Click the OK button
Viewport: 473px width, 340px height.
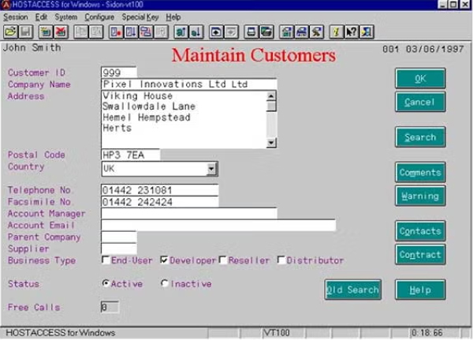pyautogui.click(x=420, y=78)
